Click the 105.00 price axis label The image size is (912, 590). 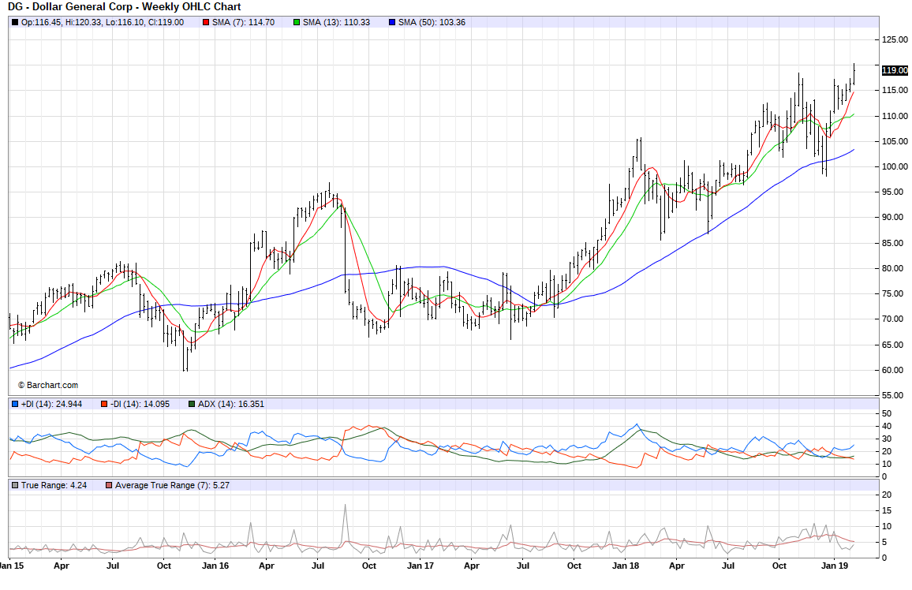(x=895, y=141)
